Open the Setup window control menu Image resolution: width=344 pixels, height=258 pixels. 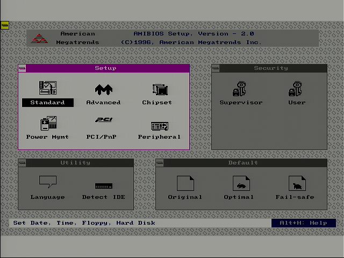[x=22, y=68]
